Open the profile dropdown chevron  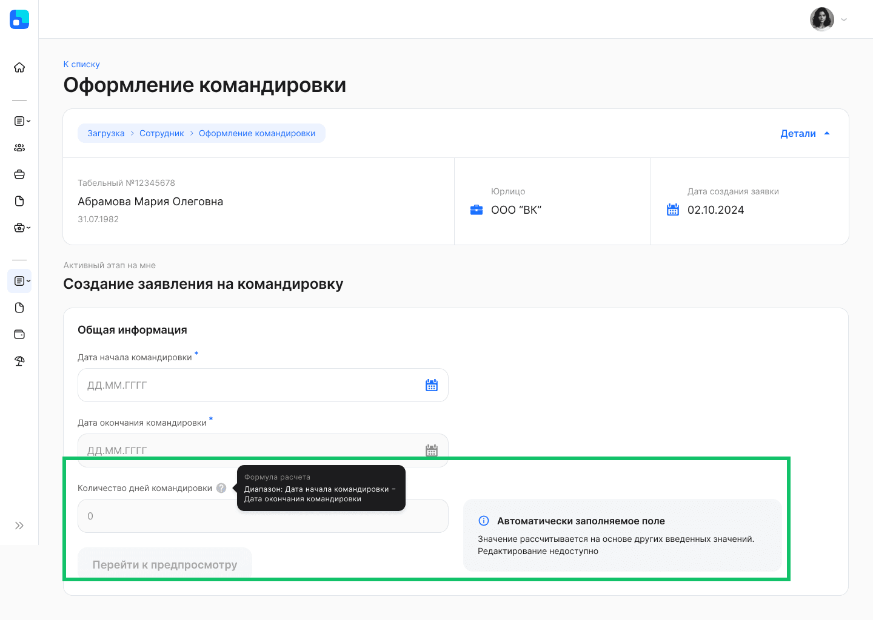844,20
